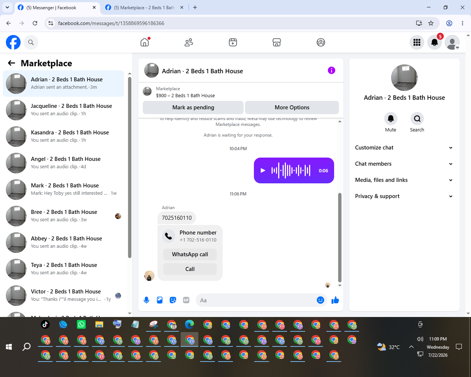Send a thumbs-up like
The height and width of the screenshot is (377, 471).
click(x=335, y=300)
